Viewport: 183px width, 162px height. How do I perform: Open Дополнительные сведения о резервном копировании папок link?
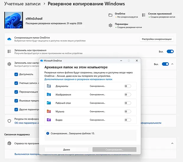(78, 79)
